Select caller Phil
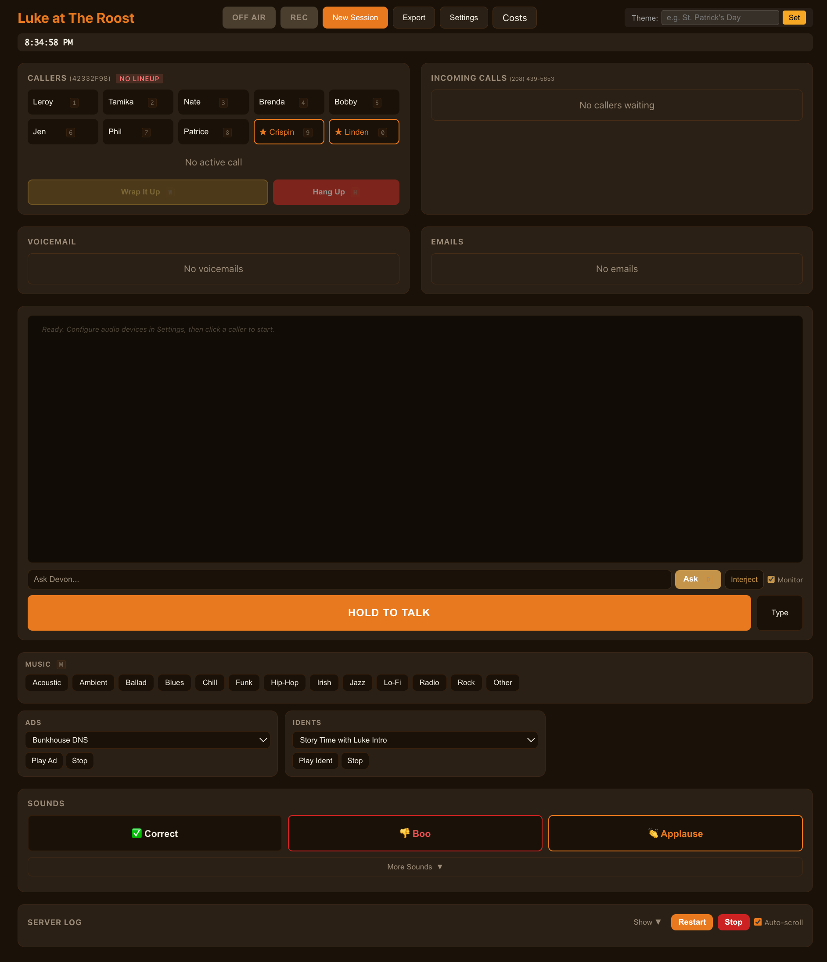Image resolution: width=827 pixels, height=962 pixels. pyautogui.click(x=138, y=132)
